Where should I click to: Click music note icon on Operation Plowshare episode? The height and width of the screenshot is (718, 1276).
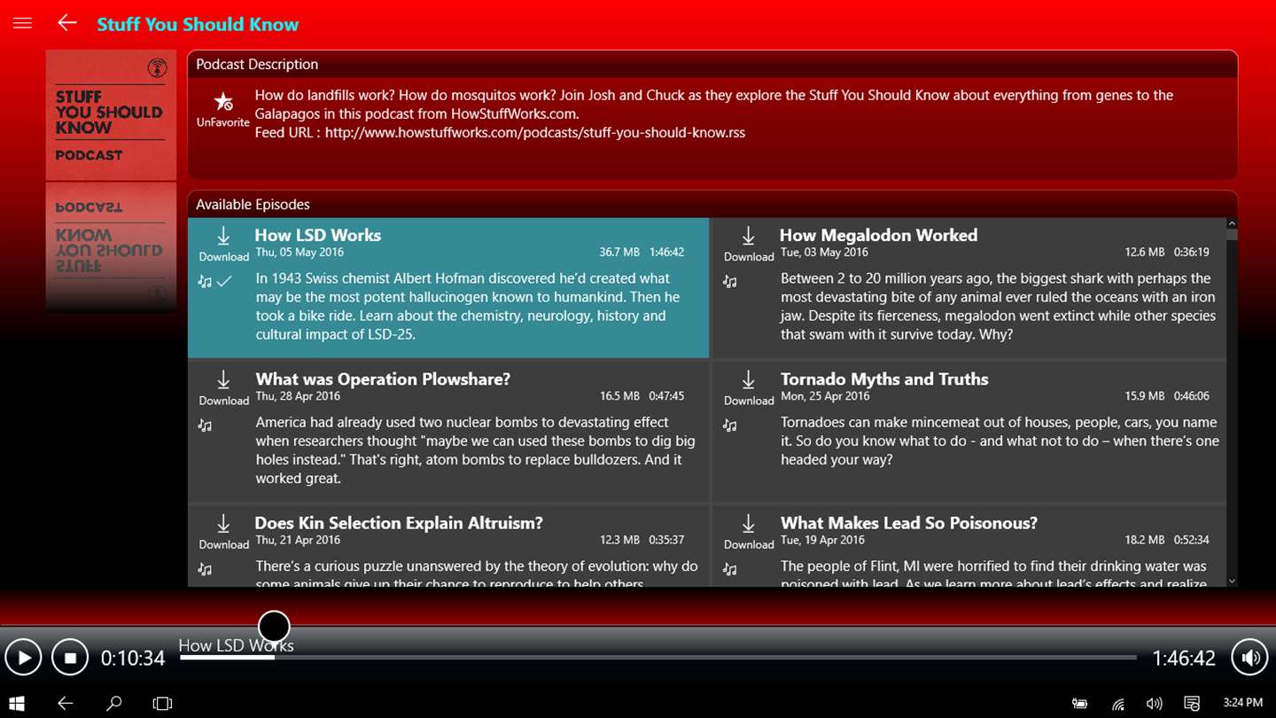click(x=205, y=425)
